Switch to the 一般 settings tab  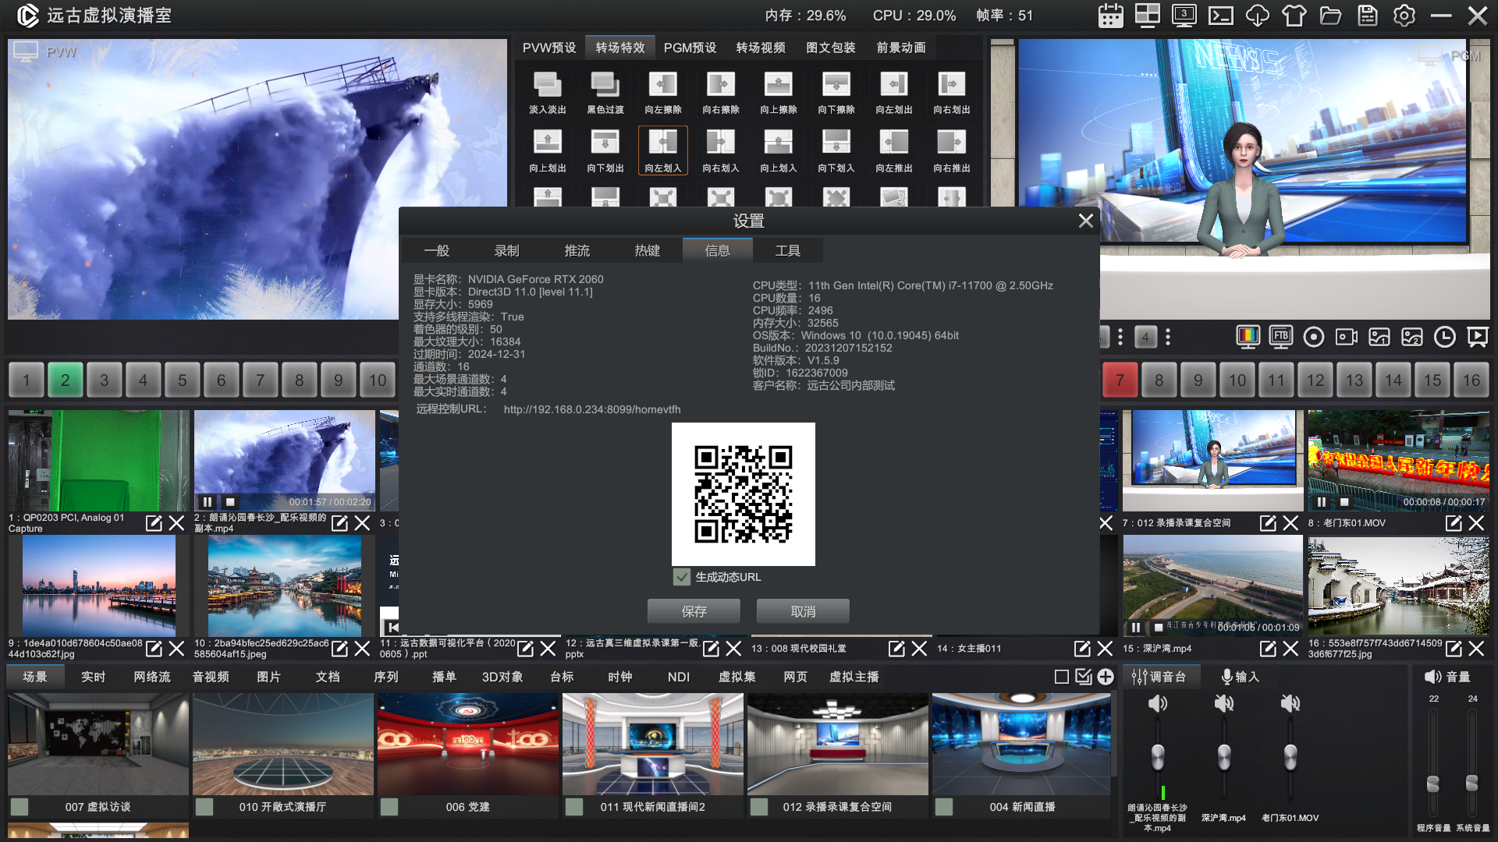(437, 250)
